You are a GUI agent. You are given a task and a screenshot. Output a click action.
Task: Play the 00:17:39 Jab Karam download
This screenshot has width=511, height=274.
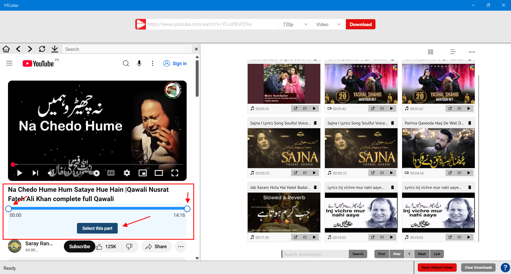click(314, 237)
